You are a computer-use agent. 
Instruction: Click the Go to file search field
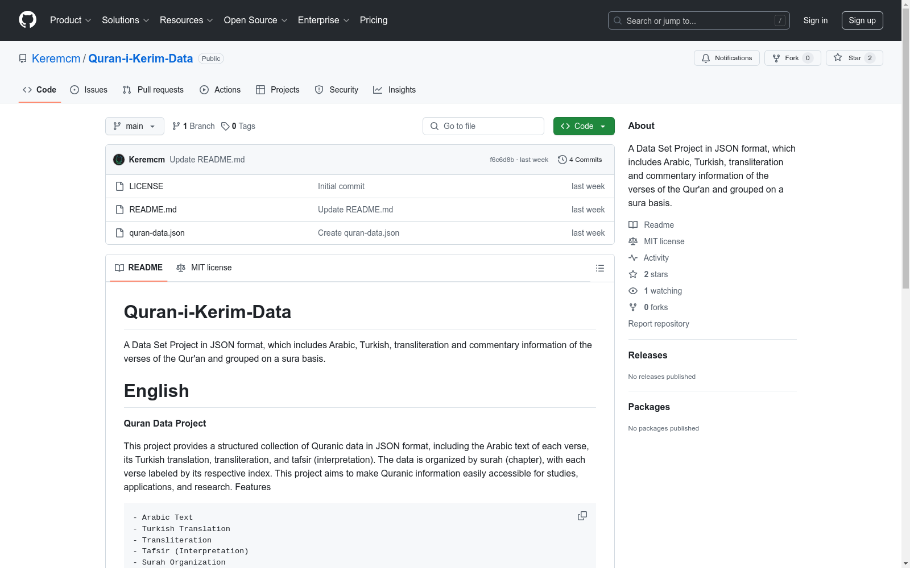(483, 126)
